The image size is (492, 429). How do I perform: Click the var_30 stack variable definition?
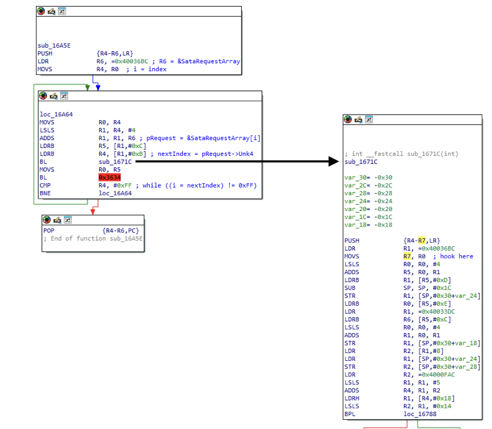368,178
